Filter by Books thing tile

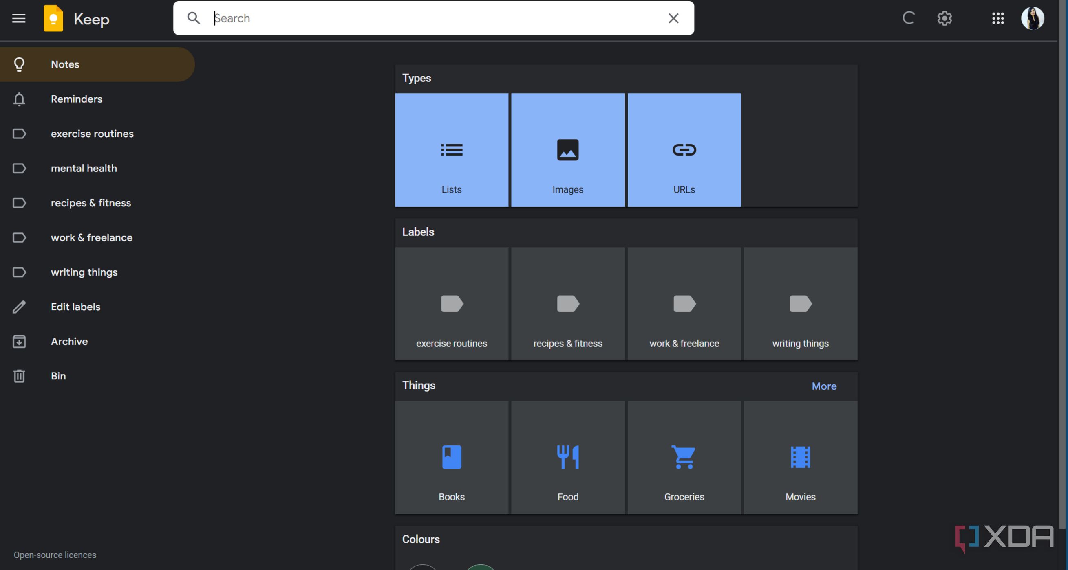(452, 457)
